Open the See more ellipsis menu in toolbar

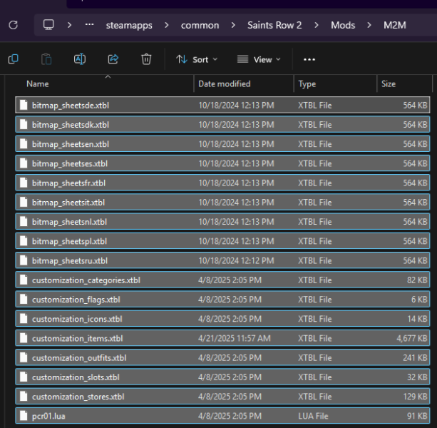coord(309,59)
